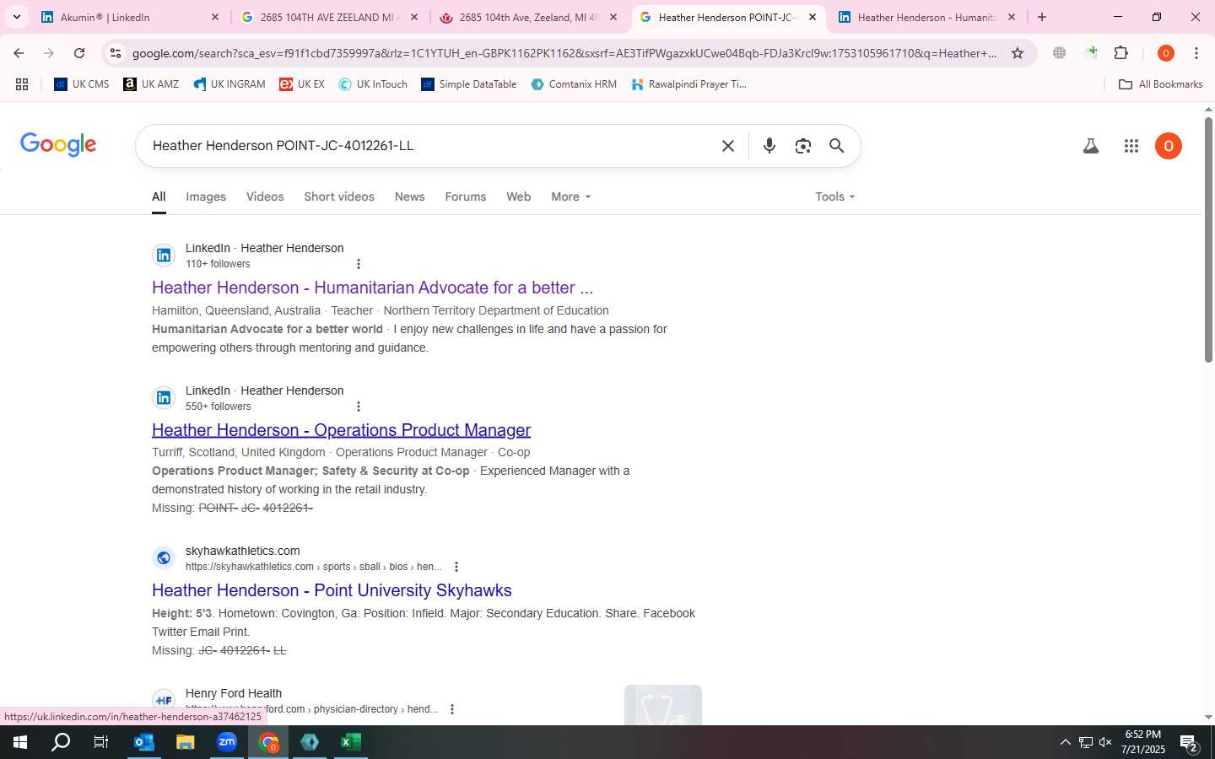
Task: Select the News search filter
Action: pos(409,196)
